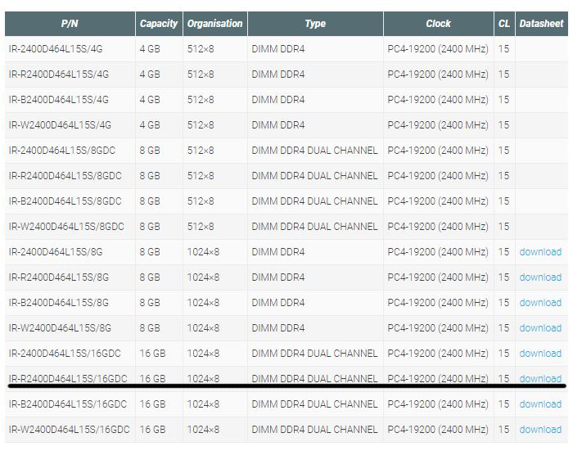Click 512×8 organisation in IR-W2400D464L15S/8GDC row

pos(201,227)
